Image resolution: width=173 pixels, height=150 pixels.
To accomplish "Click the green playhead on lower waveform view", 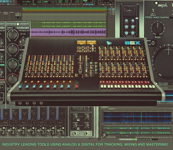I will [137, 131].
